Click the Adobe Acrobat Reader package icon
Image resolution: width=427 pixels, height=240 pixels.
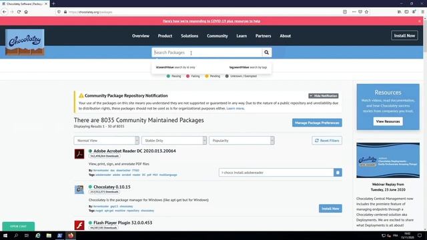79,154
